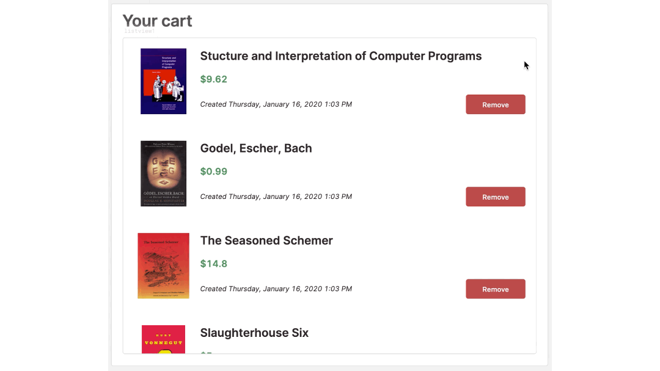660x371 pixels.
Task: Select the Stucture and Interpretation title text
Action: (x=340, y=56)
